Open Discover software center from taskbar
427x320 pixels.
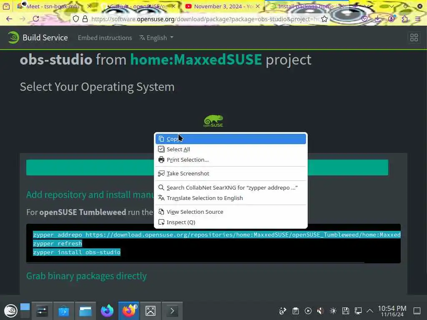pos(64,311)
